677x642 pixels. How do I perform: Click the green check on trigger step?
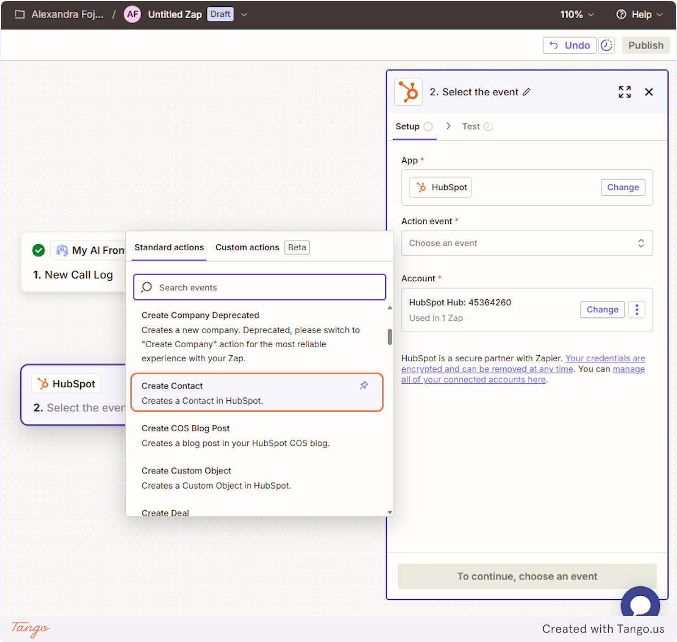click(38, 250)
